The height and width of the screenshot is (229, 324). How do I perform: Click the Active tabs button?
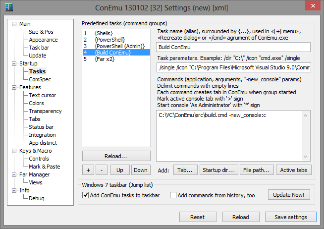tap(294, 170)
